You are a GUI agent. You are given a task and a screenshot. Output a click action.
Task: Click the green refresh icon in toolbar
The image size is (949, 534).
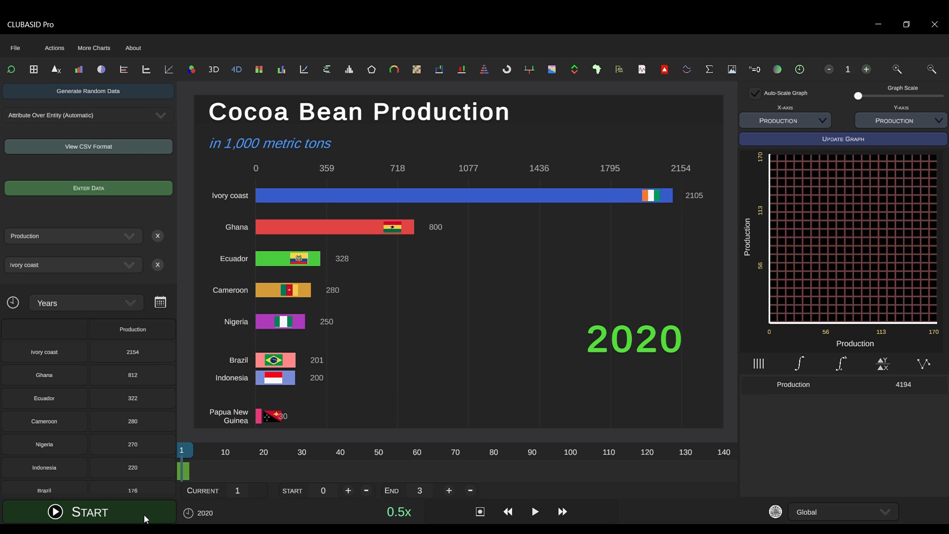[x=11, y=70]
